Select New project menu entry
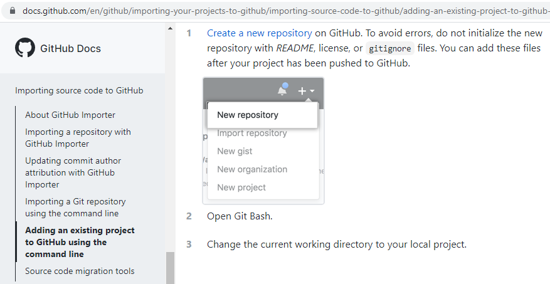The width and height of the screenshot is (550, 284). [x=241, y=187]
